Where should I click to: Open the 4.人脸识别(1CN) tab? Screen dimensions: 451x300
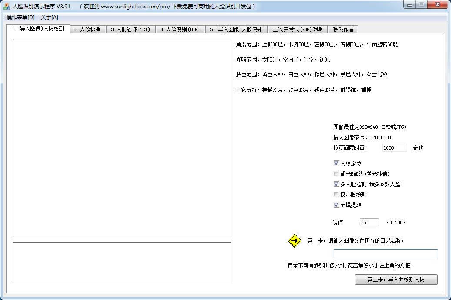(180, 29)
